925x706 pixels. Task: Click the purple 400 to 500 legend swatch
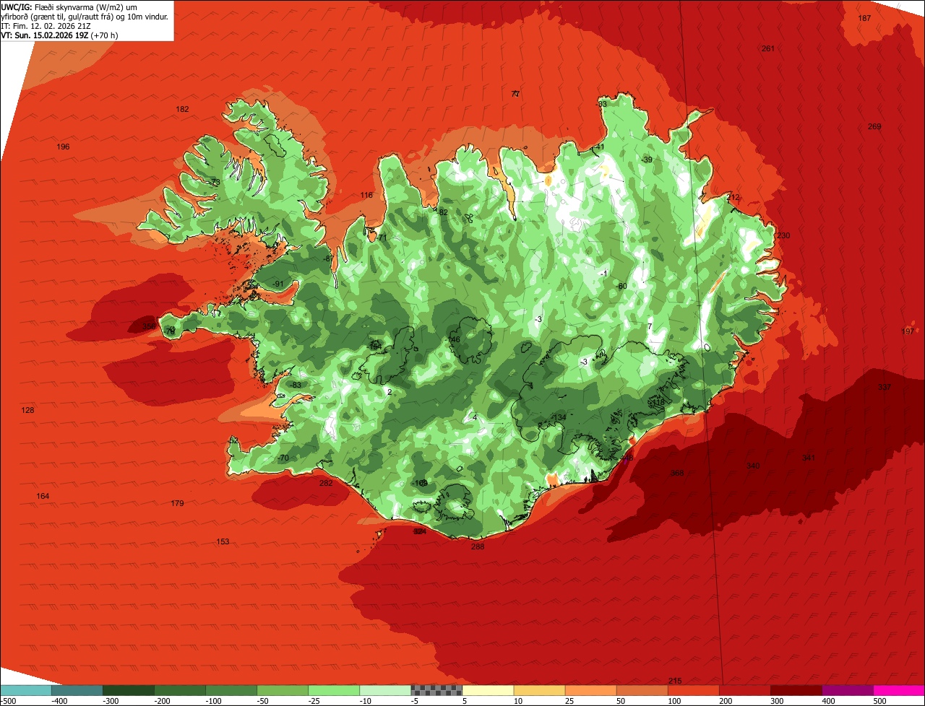tap(847, 690)
